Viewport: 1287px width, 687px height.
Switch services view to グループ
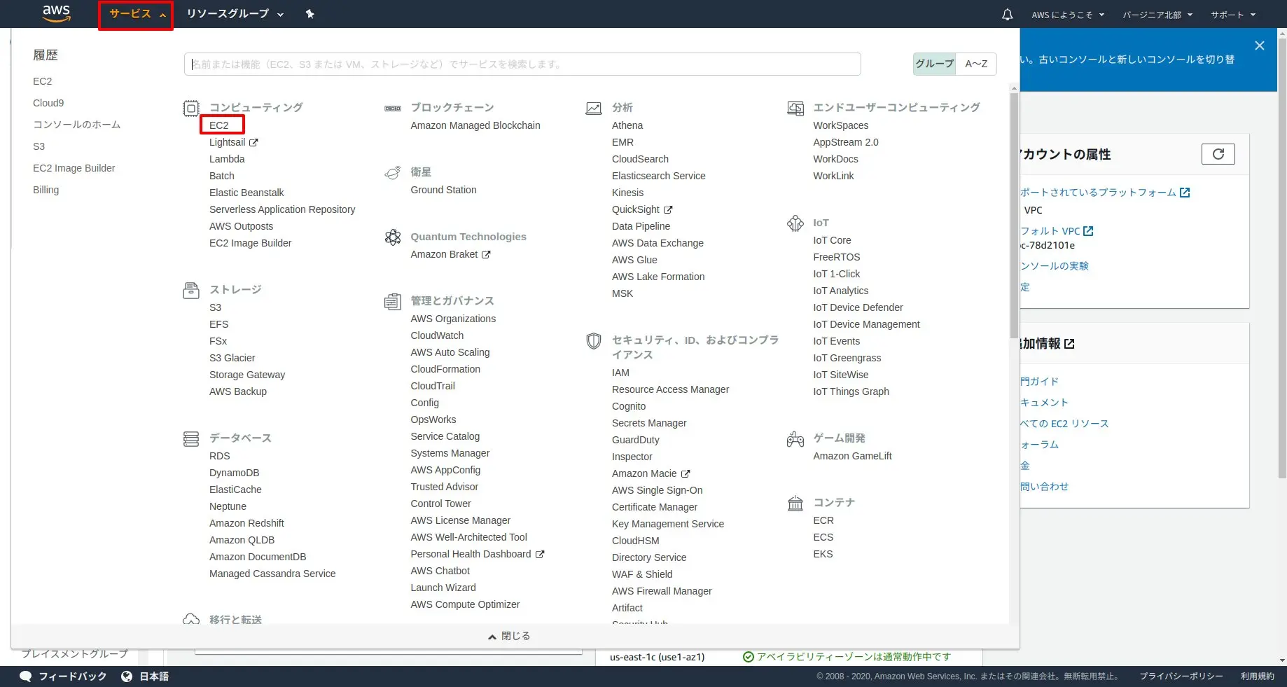935,64
